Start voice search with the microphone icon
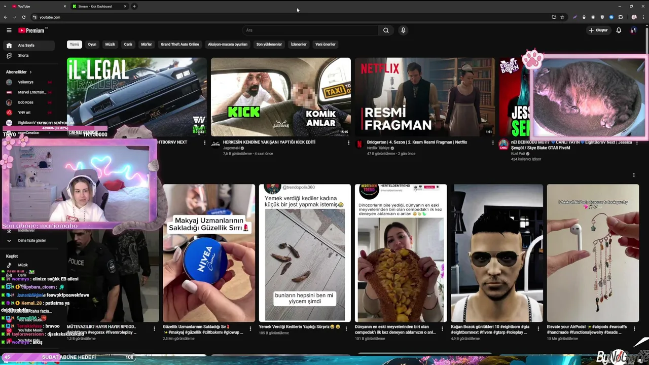The width and height of the screenshot is (649, 365). [x=403, y=30]
